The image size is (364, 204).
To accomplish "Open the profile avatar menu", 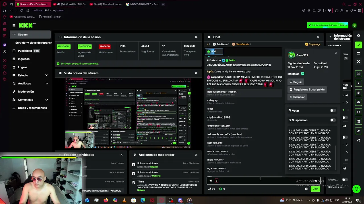I will click(x=354, y=25).
